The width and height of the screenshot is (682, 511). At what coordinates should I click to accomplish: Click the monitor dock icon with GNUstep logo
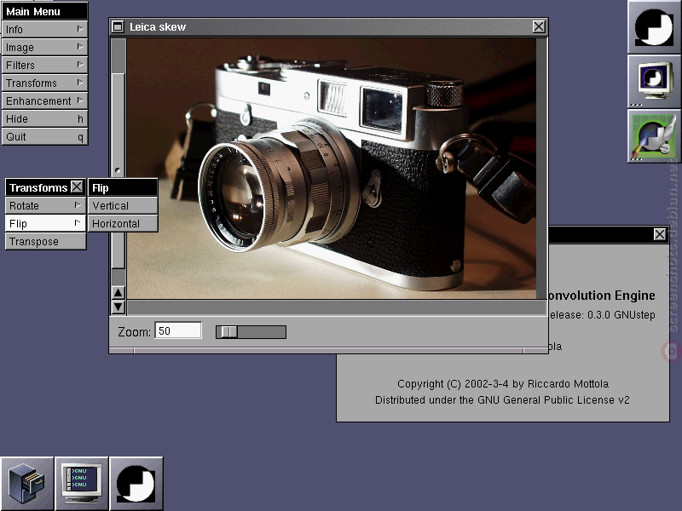click(654, 81)
